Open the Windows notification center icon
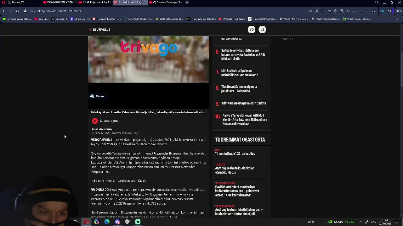The width and height of the screenshot is (403, 226). [397, 222]
